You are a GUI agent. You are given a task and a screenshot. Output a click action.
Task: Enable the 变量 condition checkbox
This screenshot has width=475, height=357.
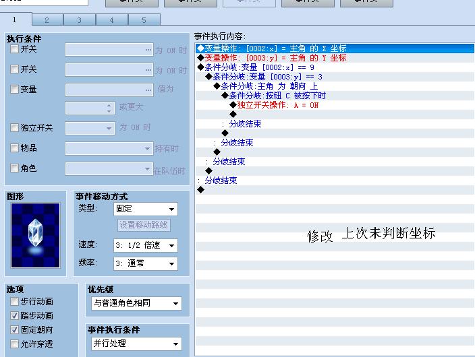click(14, 89)
